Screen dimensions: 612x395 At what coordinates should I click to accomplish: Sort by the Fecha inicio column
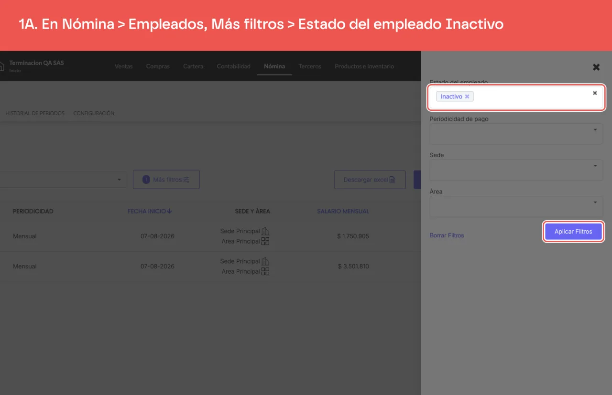pyautogui.click(x=150, y=211)
